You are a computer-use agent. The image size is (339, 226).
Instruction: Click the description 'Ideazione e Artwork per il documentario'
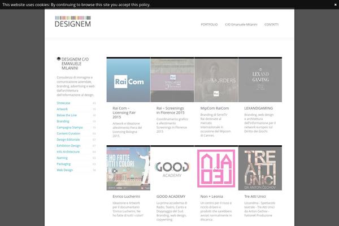[x=128, y=209]
